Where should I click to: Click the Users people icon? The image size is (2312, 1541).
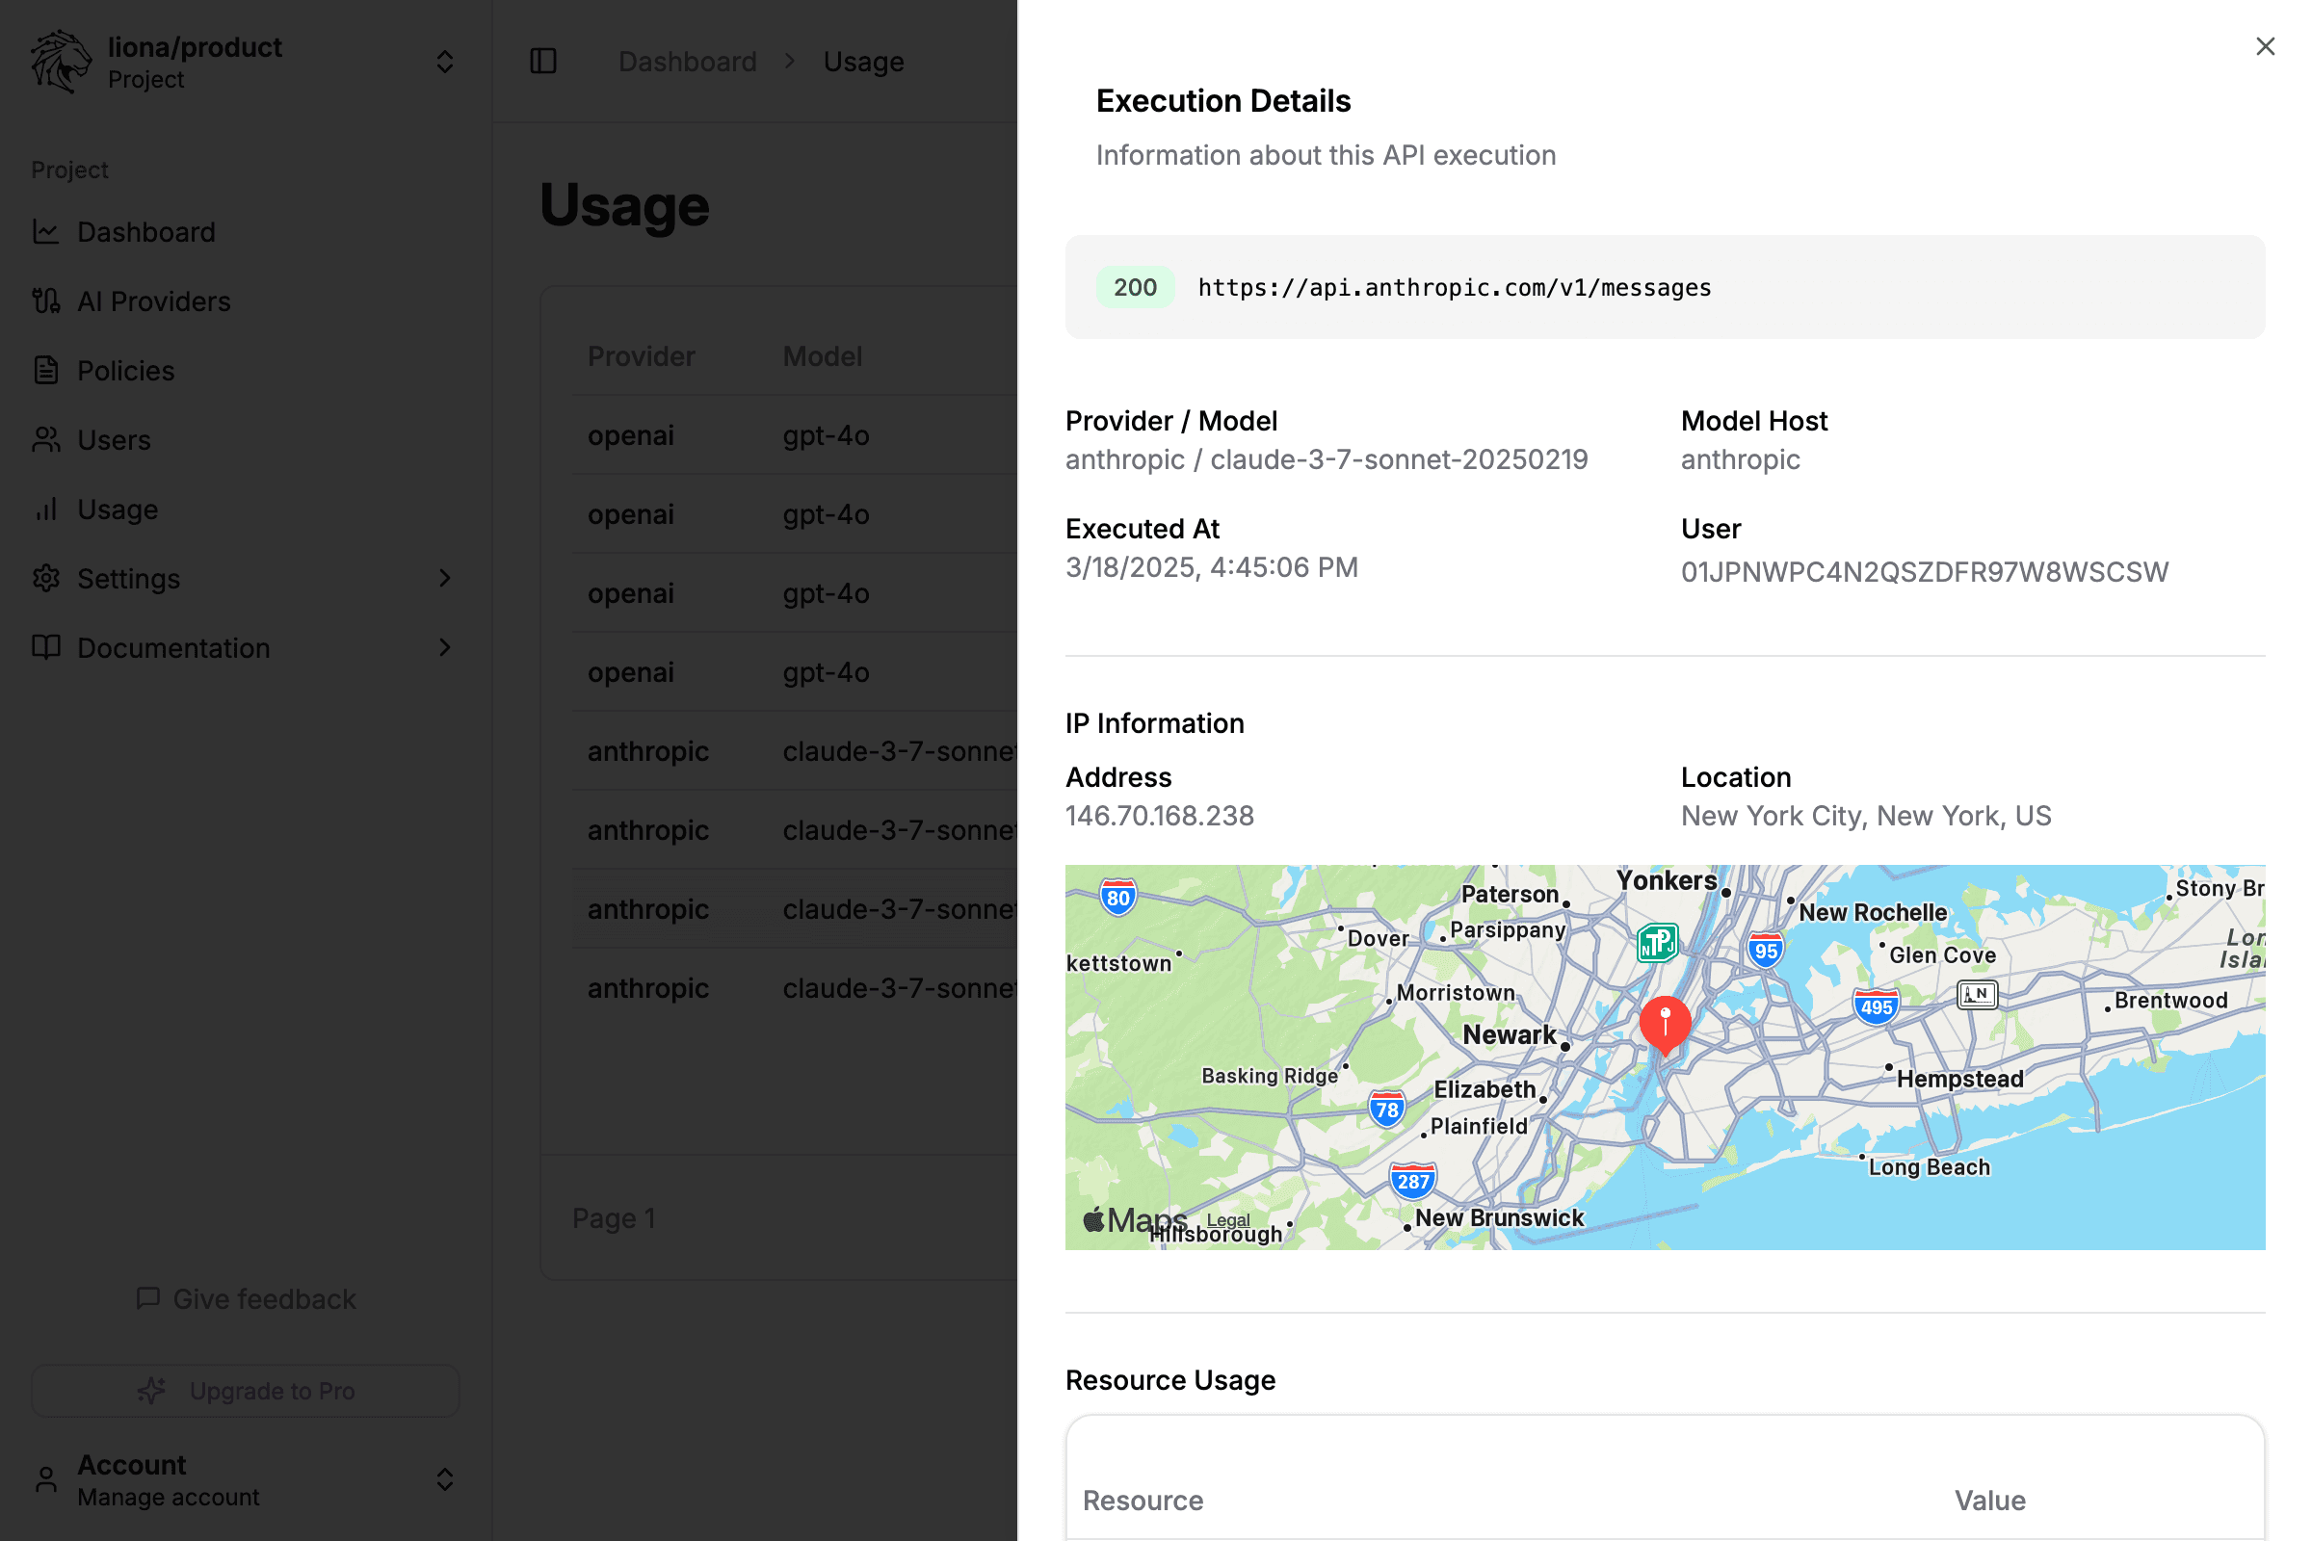[x=45, y=439]
